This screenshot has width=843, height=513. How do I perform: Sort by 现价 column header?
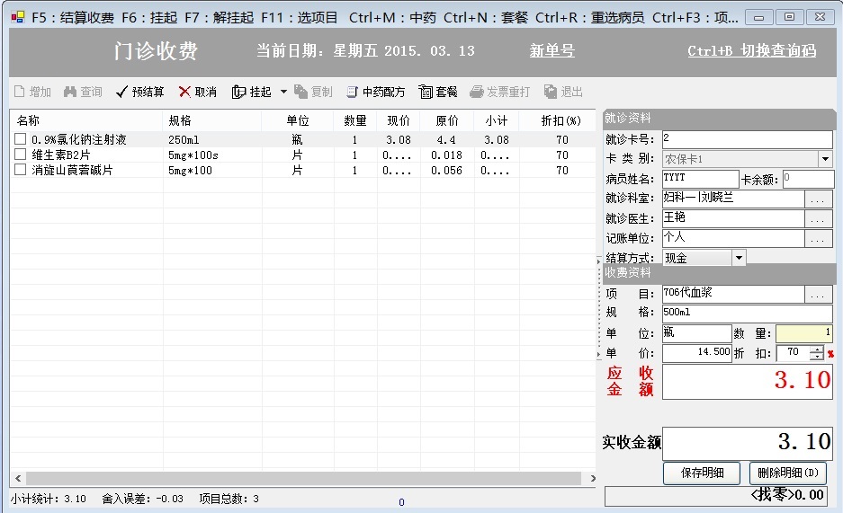click(x=399, y=120)
